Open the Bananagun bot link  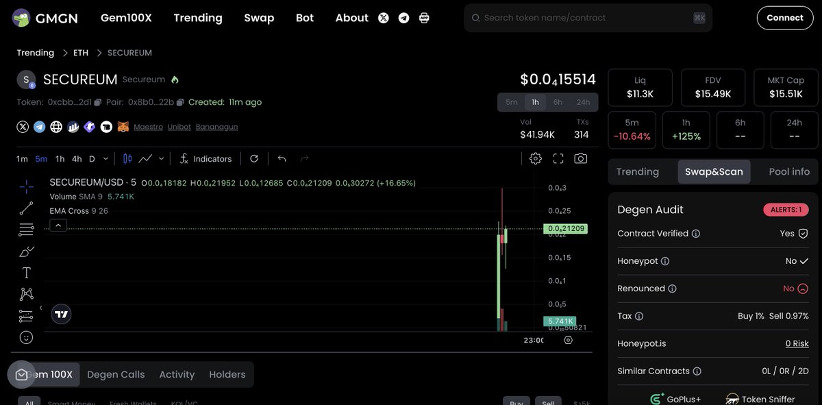(x=216, y=127)
